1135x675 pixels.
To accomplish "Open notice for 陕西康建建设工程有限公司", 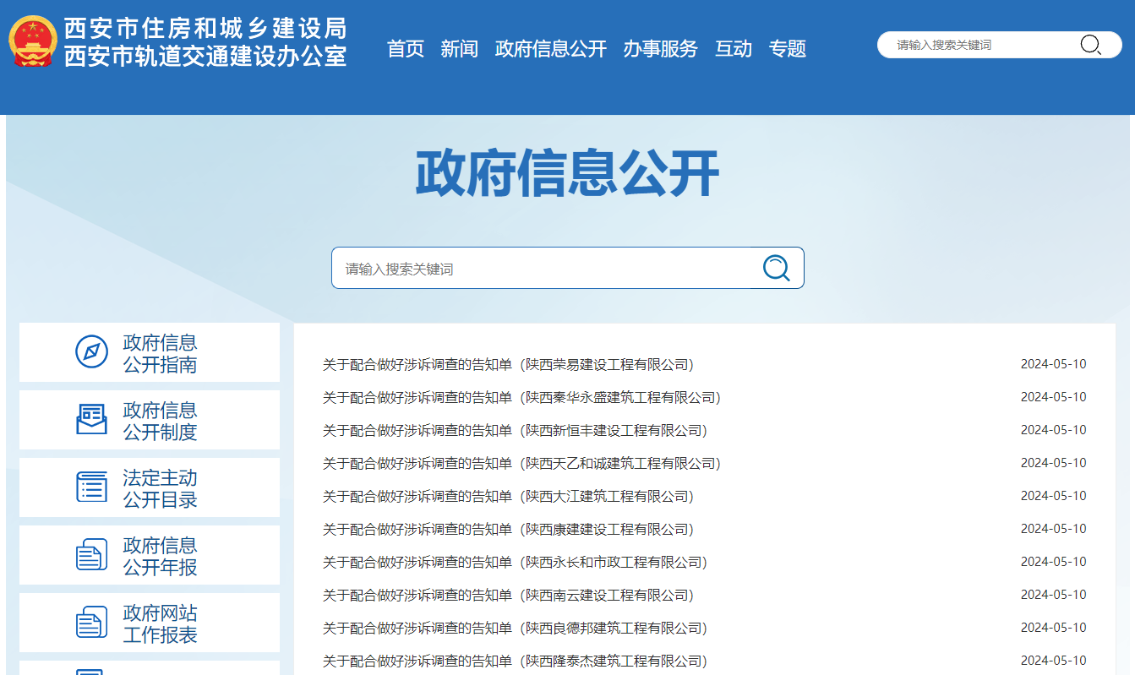I will pyautogui.click(x=508, y=529).
